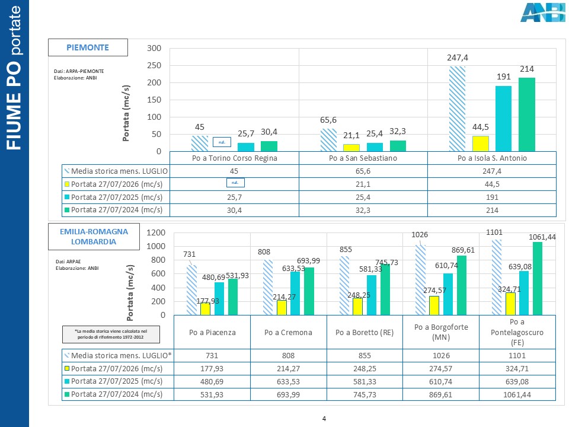Viewport: 569px width, 427px height.
Task: Select the EMILIA-ROMAGNA LOMBARDIA title box
Action: coord(94,237)
